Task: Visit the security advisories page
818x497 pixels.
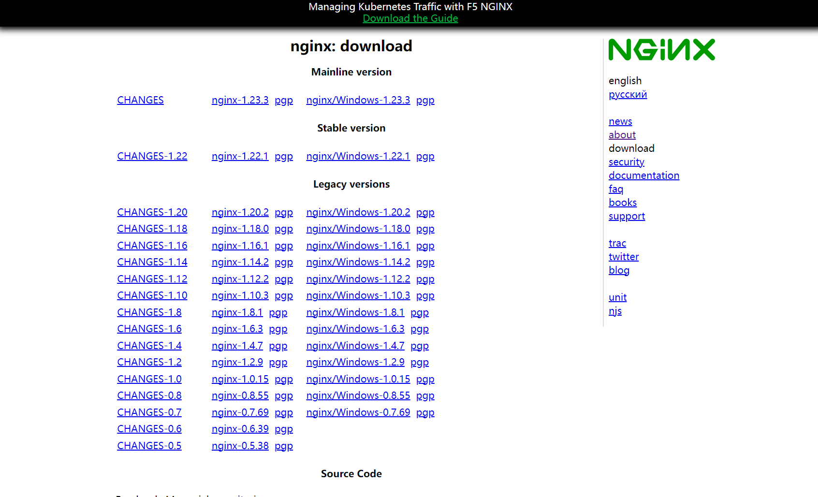Action: point(626,162)
